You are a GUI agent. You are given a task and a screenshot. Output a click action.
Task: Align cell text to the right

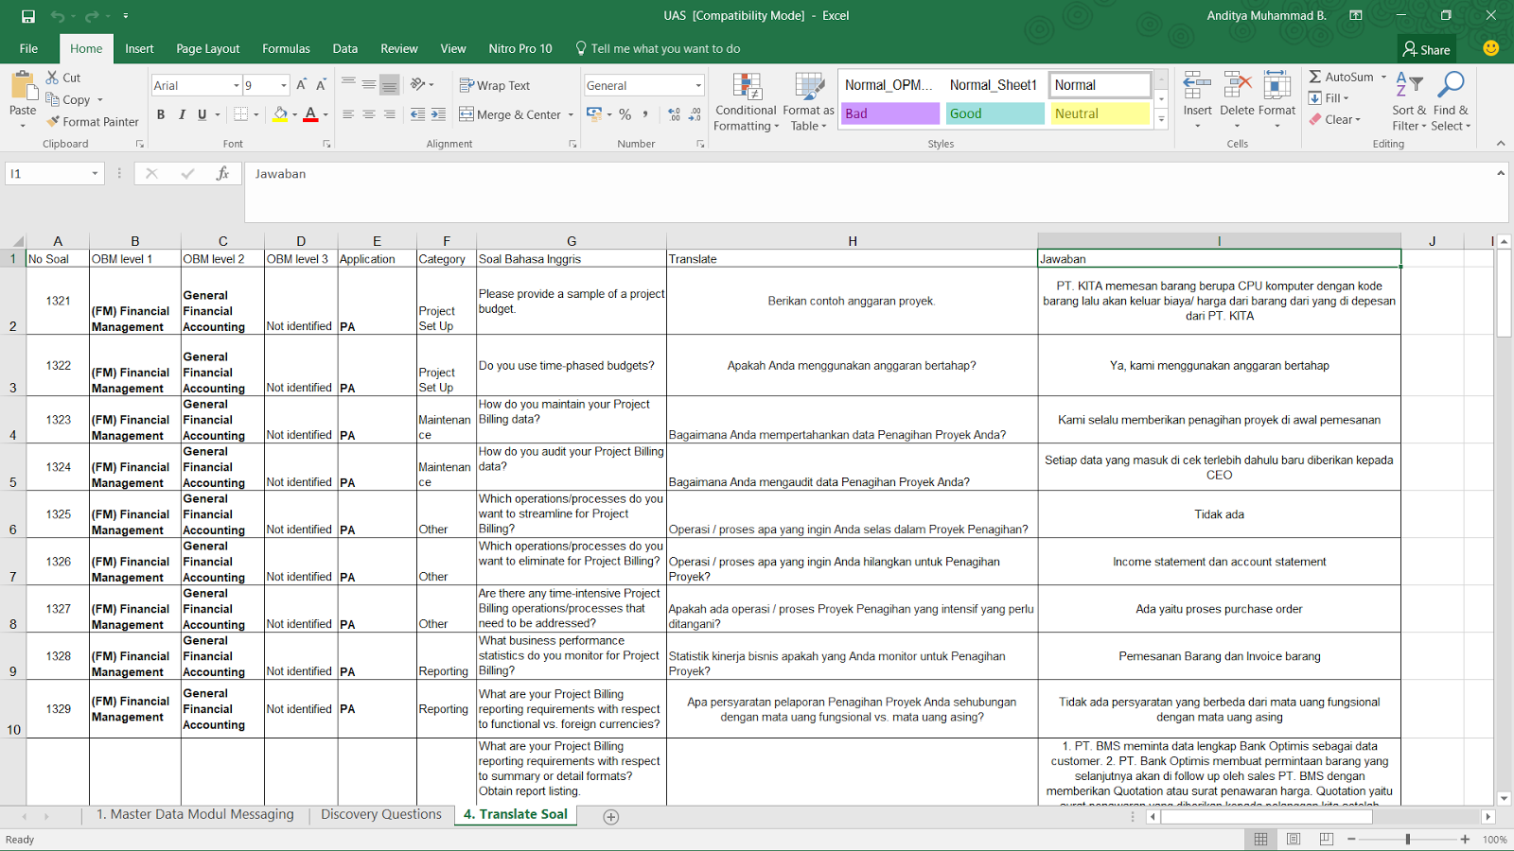tap(390, 114)
